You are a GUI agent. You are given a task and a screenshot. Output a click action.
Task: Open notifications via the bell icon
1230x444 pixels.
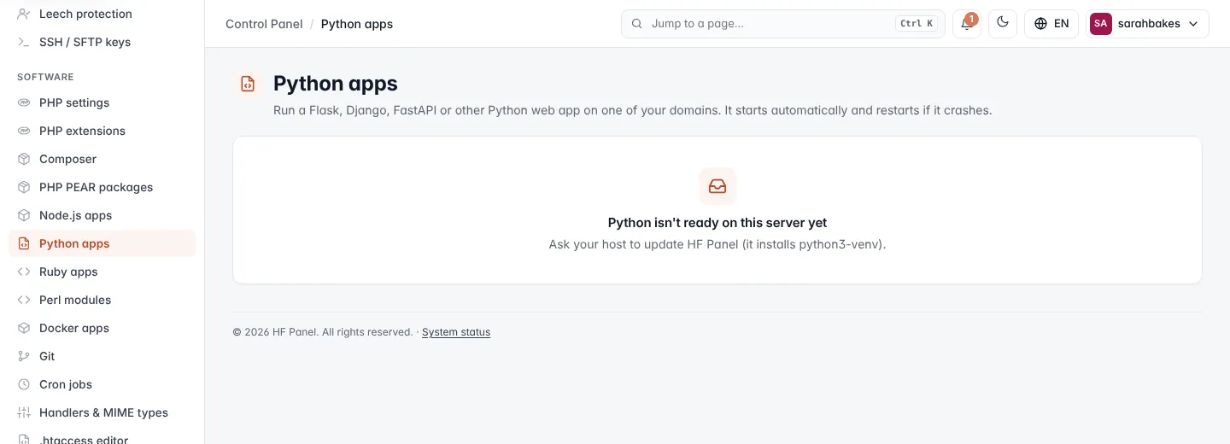click(966, 24)
